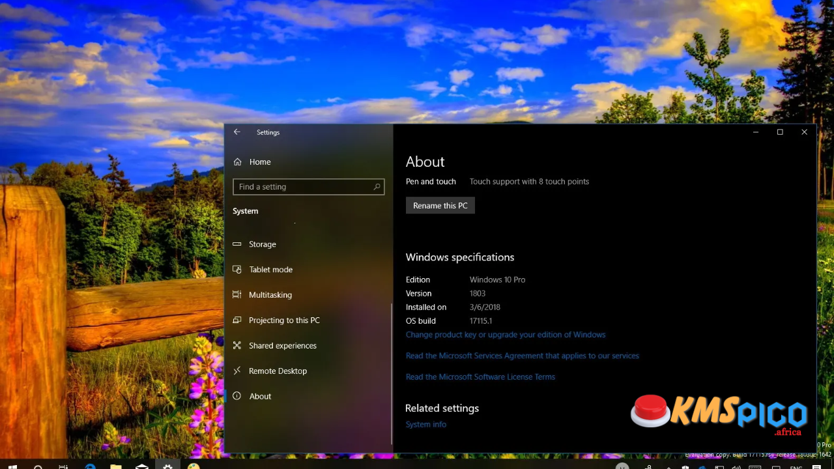Click the Installed on label
834x469 pixels.
(426, 307)
